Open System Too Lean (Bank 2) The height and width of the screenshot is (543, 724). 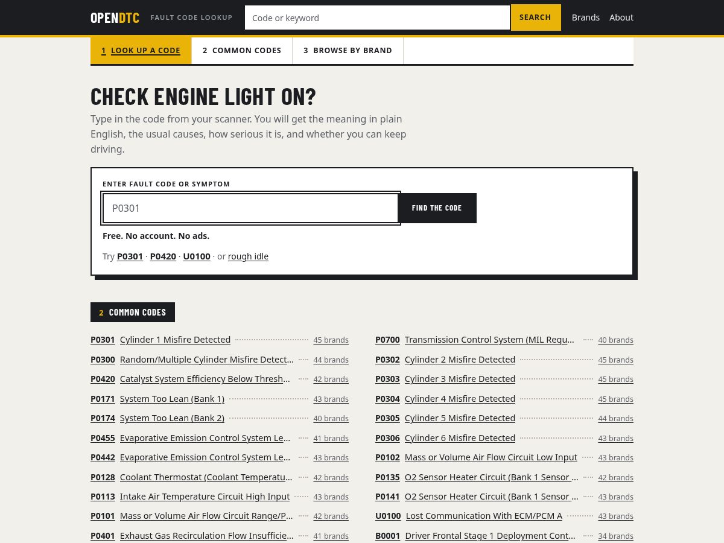(x=172, y=418)
